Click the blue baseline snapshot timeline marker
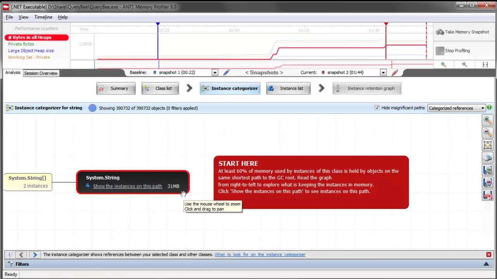The image size is (497, 279). [x=158, y=24]
